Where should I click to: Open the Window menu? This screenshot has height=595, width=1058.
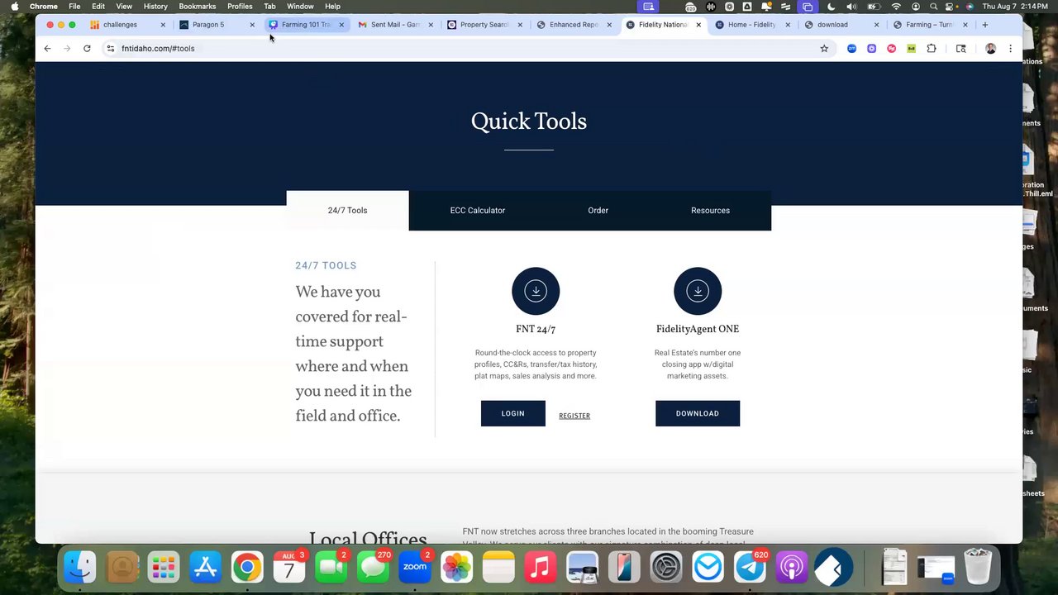300,7
